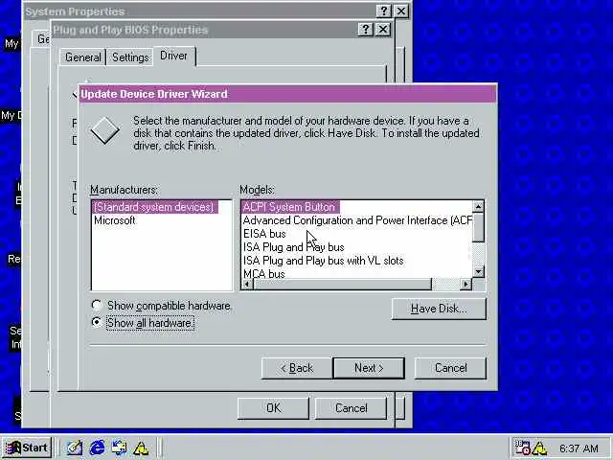Close Plug and Play BIOS Properties window
The width and height of the screenshot is (613, 460).
[383, 30]
